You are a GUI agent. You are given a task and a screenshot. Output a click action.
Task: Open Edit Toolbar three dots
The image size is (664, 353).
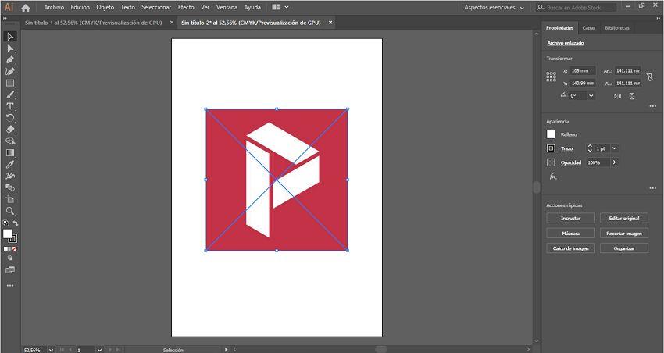[x=10, y=286]
